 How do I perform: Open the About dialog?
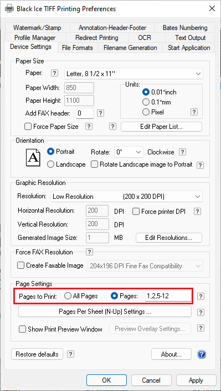pos(171,354)
